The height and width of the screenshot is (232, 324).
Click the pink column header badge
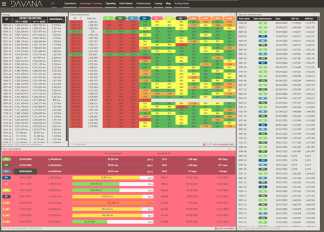tap(157, 18)
